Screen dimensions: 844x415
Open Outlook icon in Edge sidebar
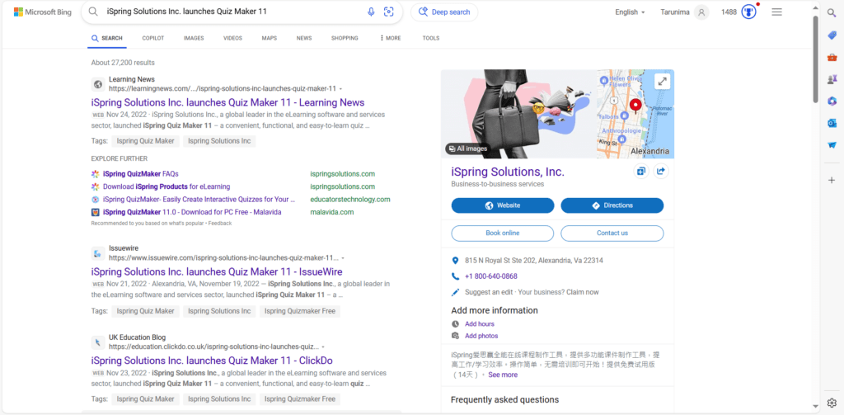[832, 123]
